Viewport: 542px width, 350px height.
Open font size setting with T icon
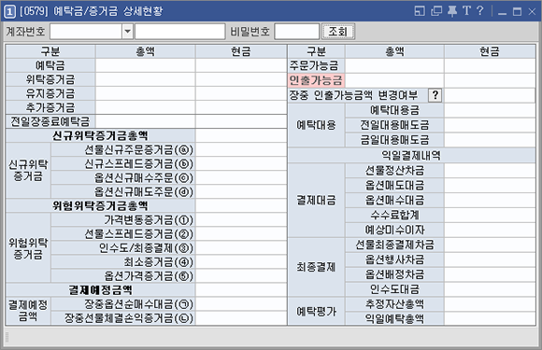tap(466, 10)
